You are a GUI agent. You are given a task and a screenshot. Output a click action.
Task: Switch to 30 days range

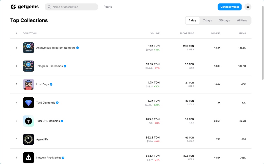point(224,21)
